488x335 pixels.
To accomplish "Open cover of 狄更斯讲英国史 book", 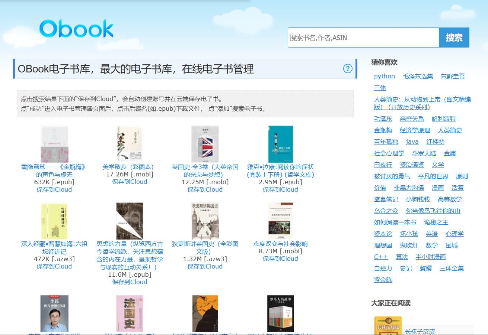I will tap(205, 221).
